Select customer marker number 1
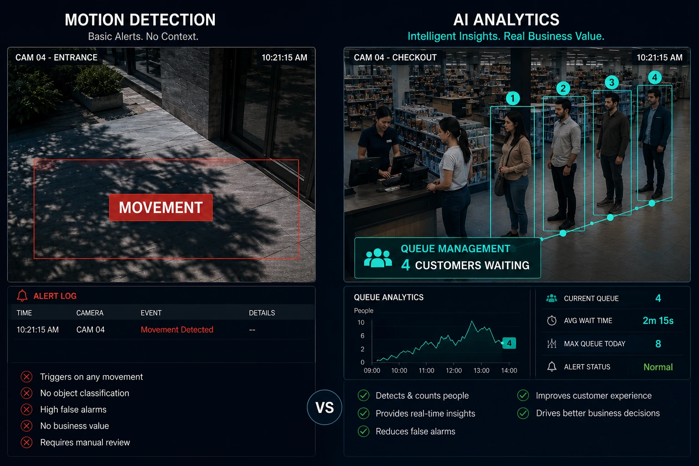The height and width of the screenshot is (466, 699). pyautogui.click(x=513, y=98)
